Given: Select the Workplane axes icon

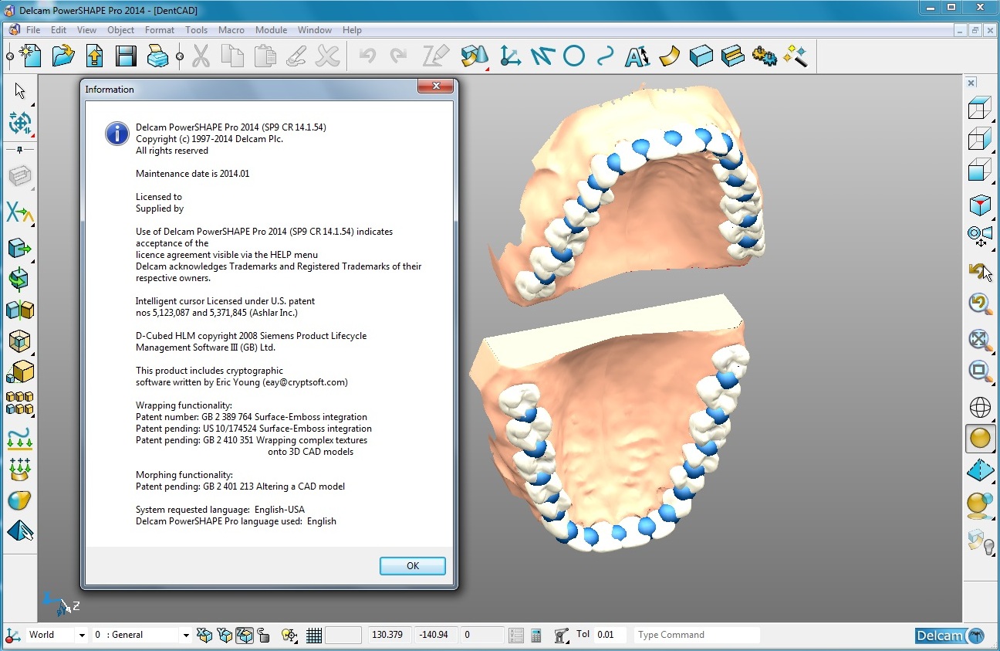Looking at the screenshot, I should (510, 56).
